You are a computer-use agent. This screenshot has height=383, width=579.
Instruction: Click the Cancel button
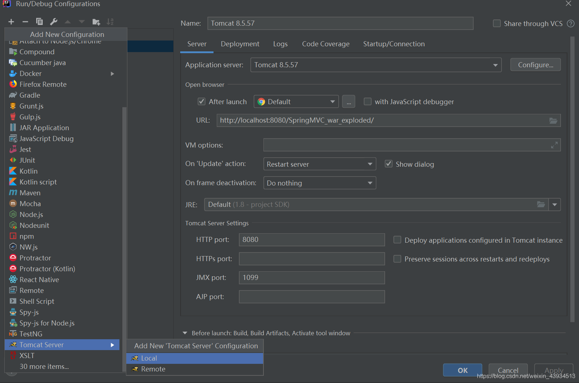point(508,370)
